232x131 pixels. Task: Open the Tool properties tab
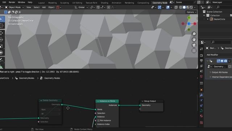click(202, 49)
